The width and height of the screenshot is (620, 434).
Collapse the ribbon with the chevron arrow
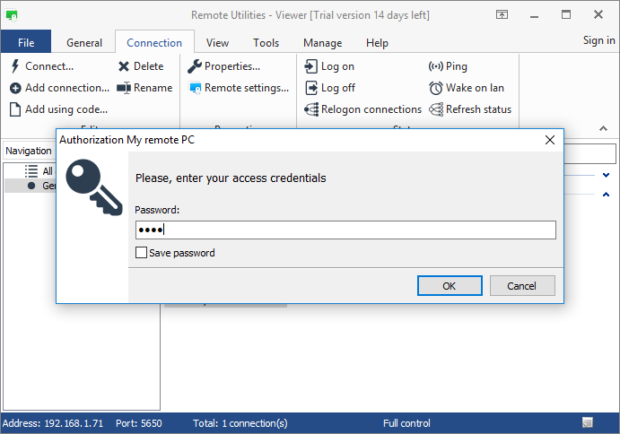[x=604, y=128]
